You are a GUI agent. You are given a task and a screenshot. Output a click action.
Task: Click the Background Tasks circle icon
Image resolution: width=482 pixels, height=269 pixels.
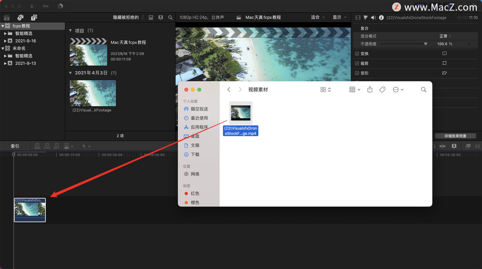pos(61,6)
